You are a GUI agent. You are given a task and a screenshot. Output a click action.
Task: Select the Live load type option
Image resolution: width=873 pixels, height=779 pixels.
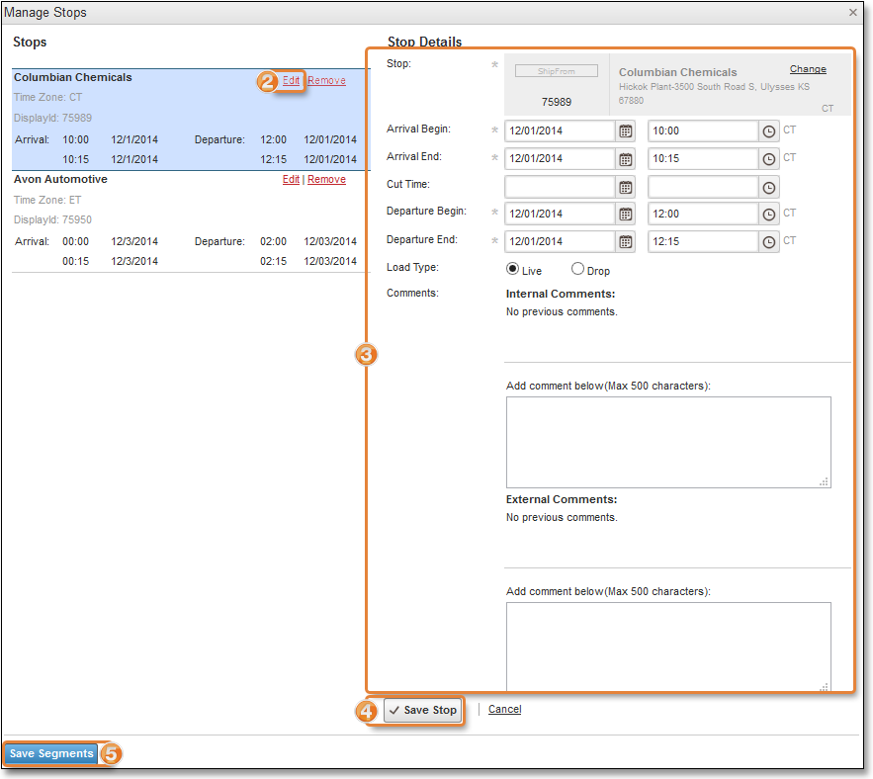[512, 269]
